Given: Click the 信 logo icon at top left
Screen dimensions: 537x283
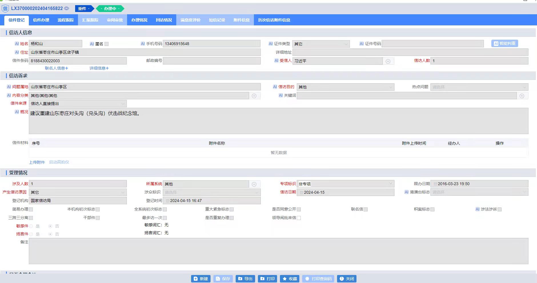Looking at the screenshot, I should coord(5,9).
